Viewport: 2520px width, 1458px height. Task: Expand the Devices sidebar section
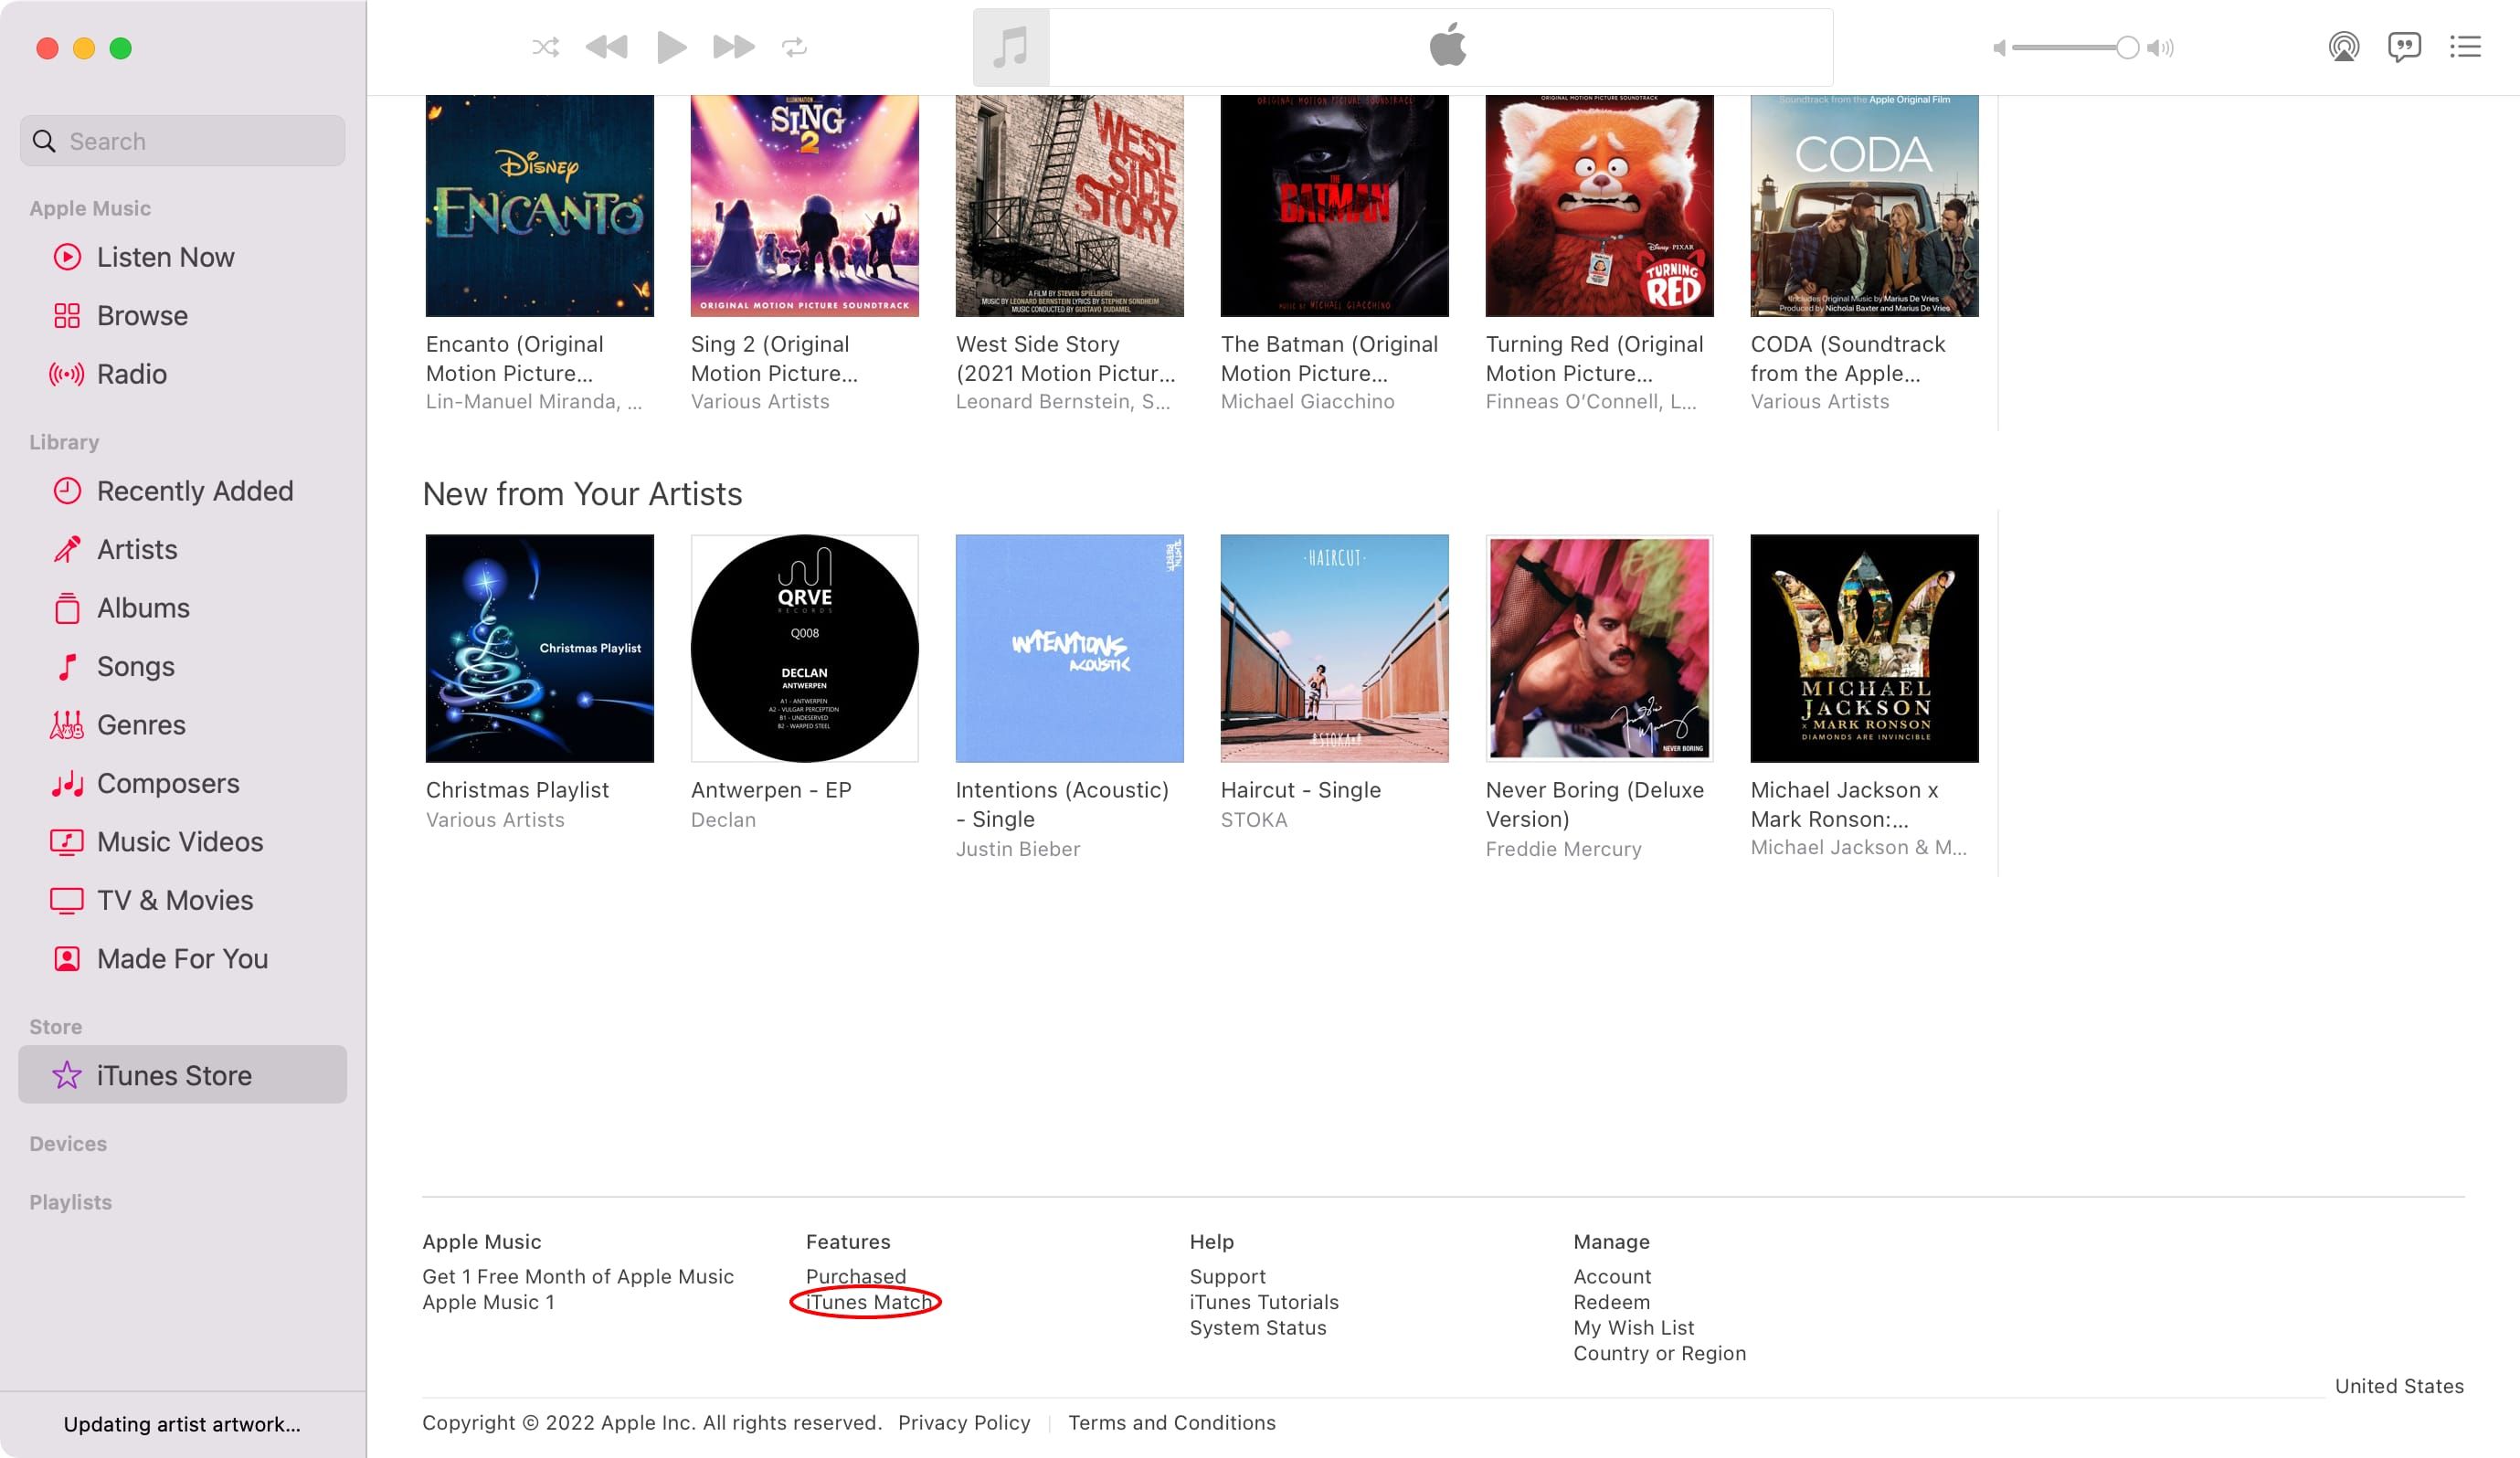click(68, 1142)
